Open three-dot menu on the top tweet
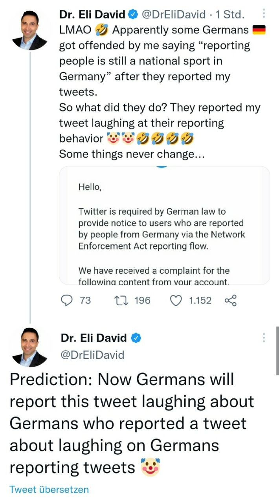This screenshot has height=503, width=279. point(263,14)
